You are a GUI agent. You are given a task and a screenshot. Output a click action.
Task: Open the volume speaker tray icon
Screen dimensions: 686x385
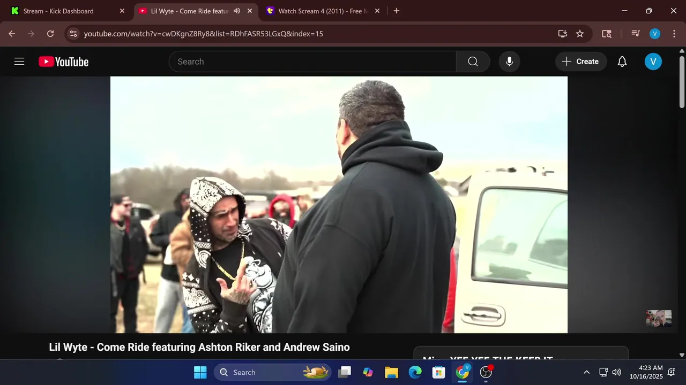(617, 372)
